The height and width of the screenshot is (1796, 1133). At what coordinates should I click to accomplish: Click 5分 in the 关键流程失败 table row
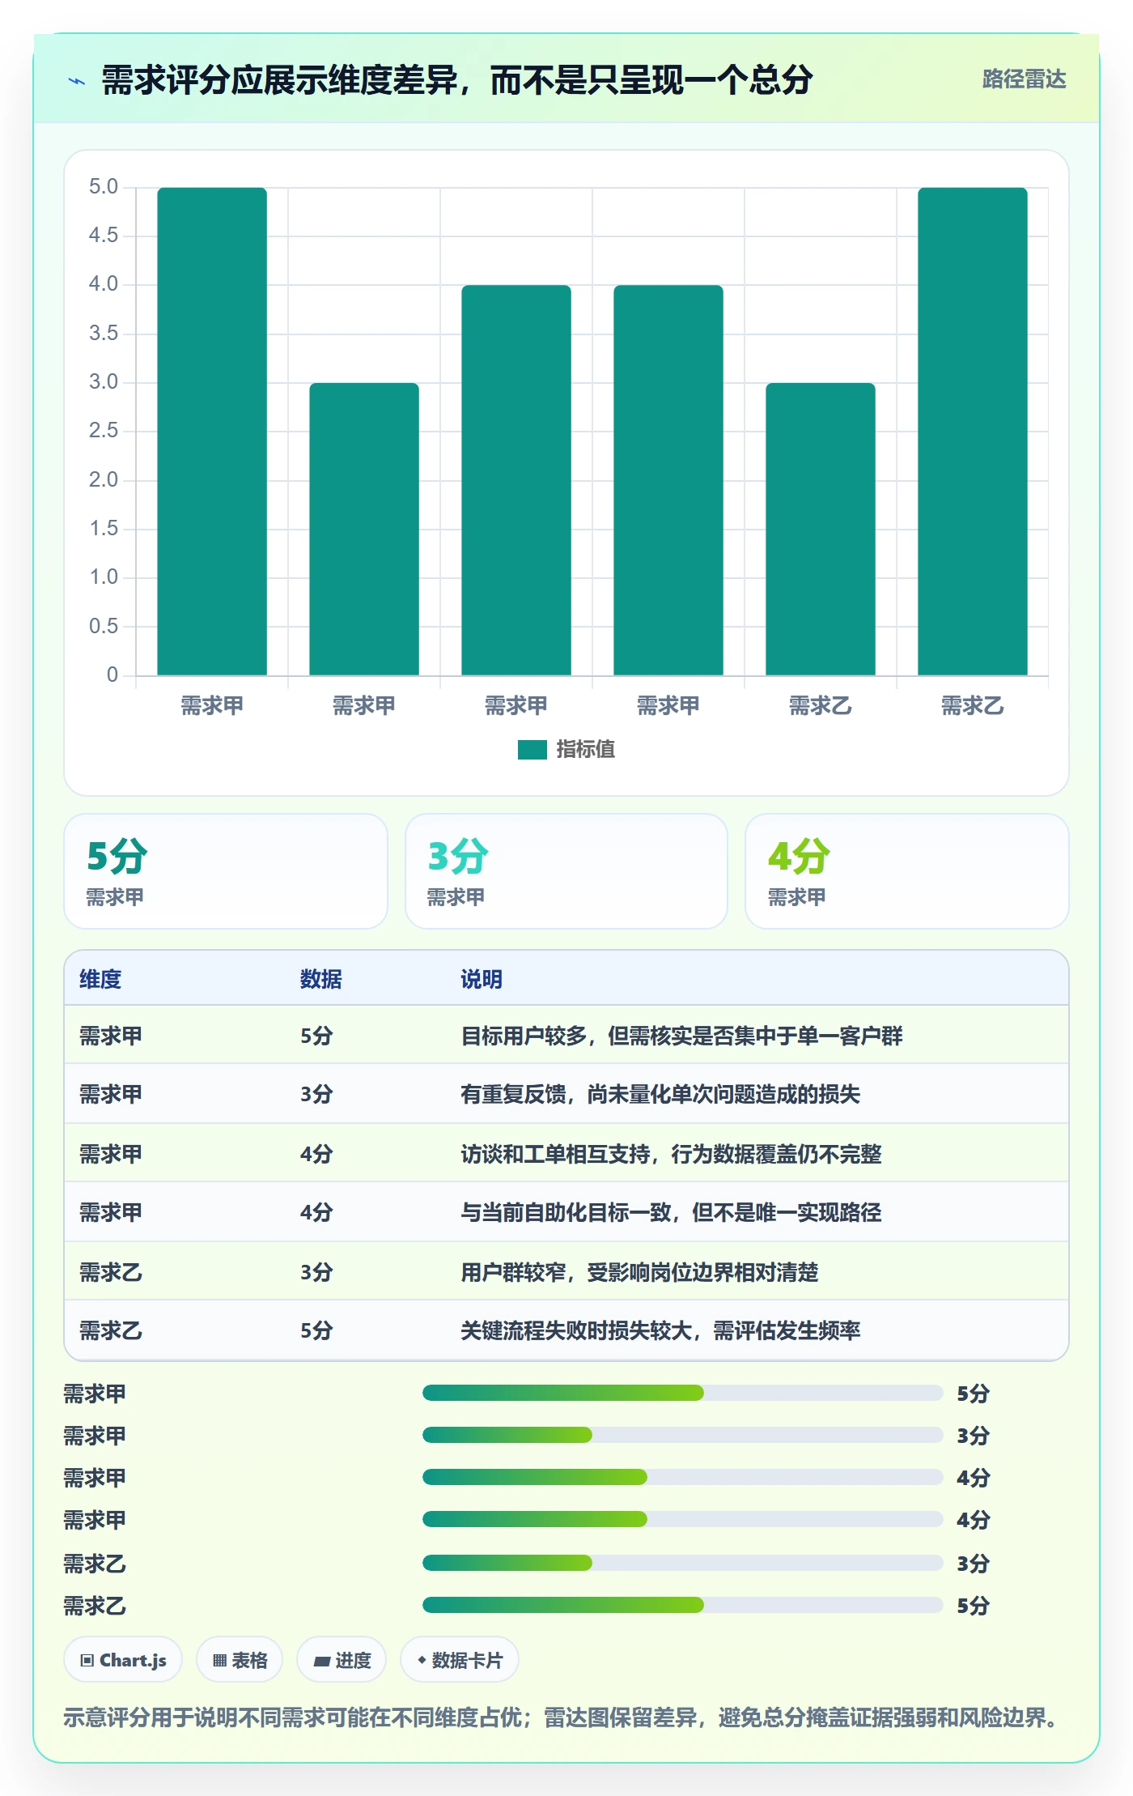pos(316,1330)
